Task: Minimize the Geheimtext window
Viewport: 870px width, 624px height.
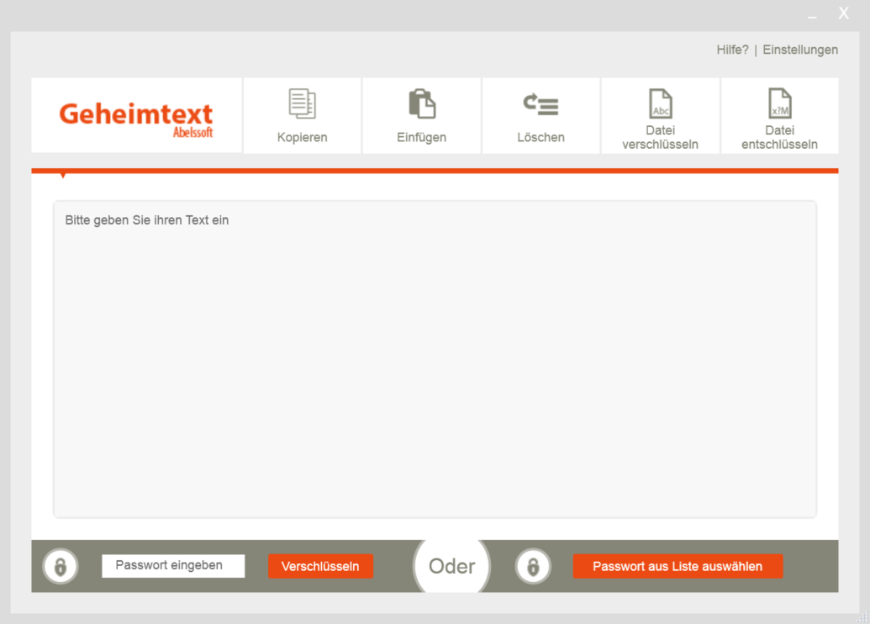Action: click(x=812, y=15)
